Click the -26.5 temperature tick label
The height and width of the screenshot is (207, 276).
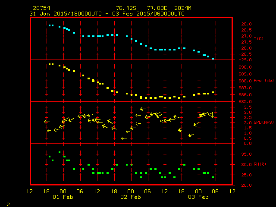pyautogui.click(x=245, y=30)
